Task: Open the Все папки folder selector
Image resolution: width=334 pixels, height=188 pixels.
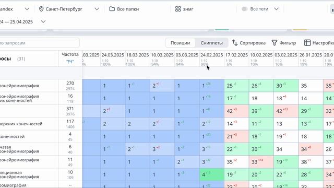Action: click(x=124, y=9)
